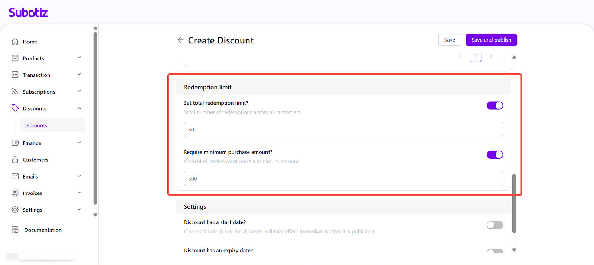Click the Transaction list icon
Image resolution: width=594 pixels, height=265 pixels.
coord(15,75)
